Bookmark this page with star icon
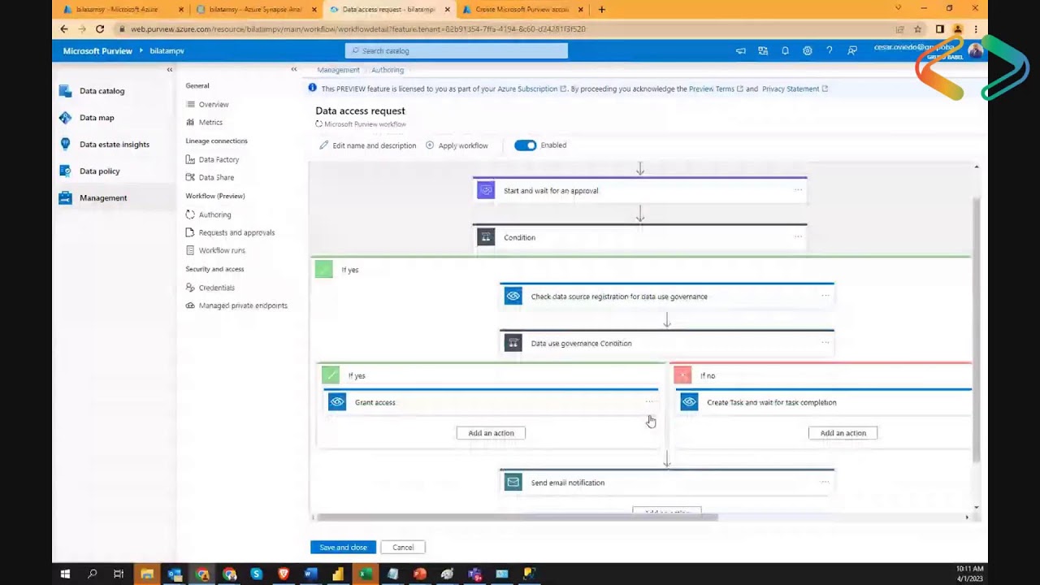The width and height of the screenshot is (1040, 585). (917, 29)
